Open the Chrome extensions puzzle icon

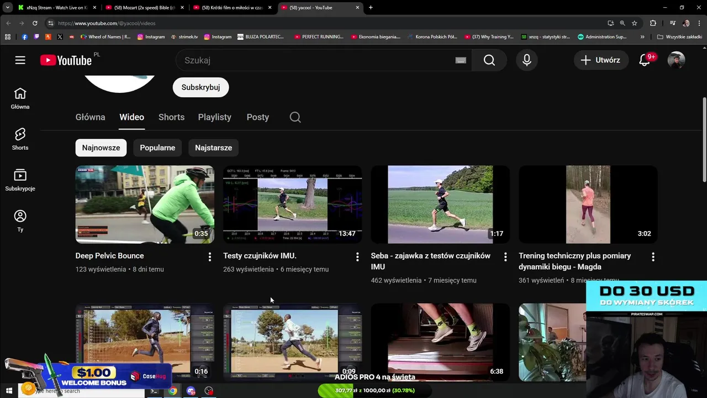click(653, 23)
